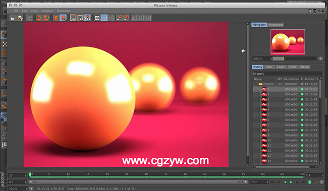The height and width of the screenshot is (191, 328).
Task: Select the History tab
Action: tap(257, 67)
